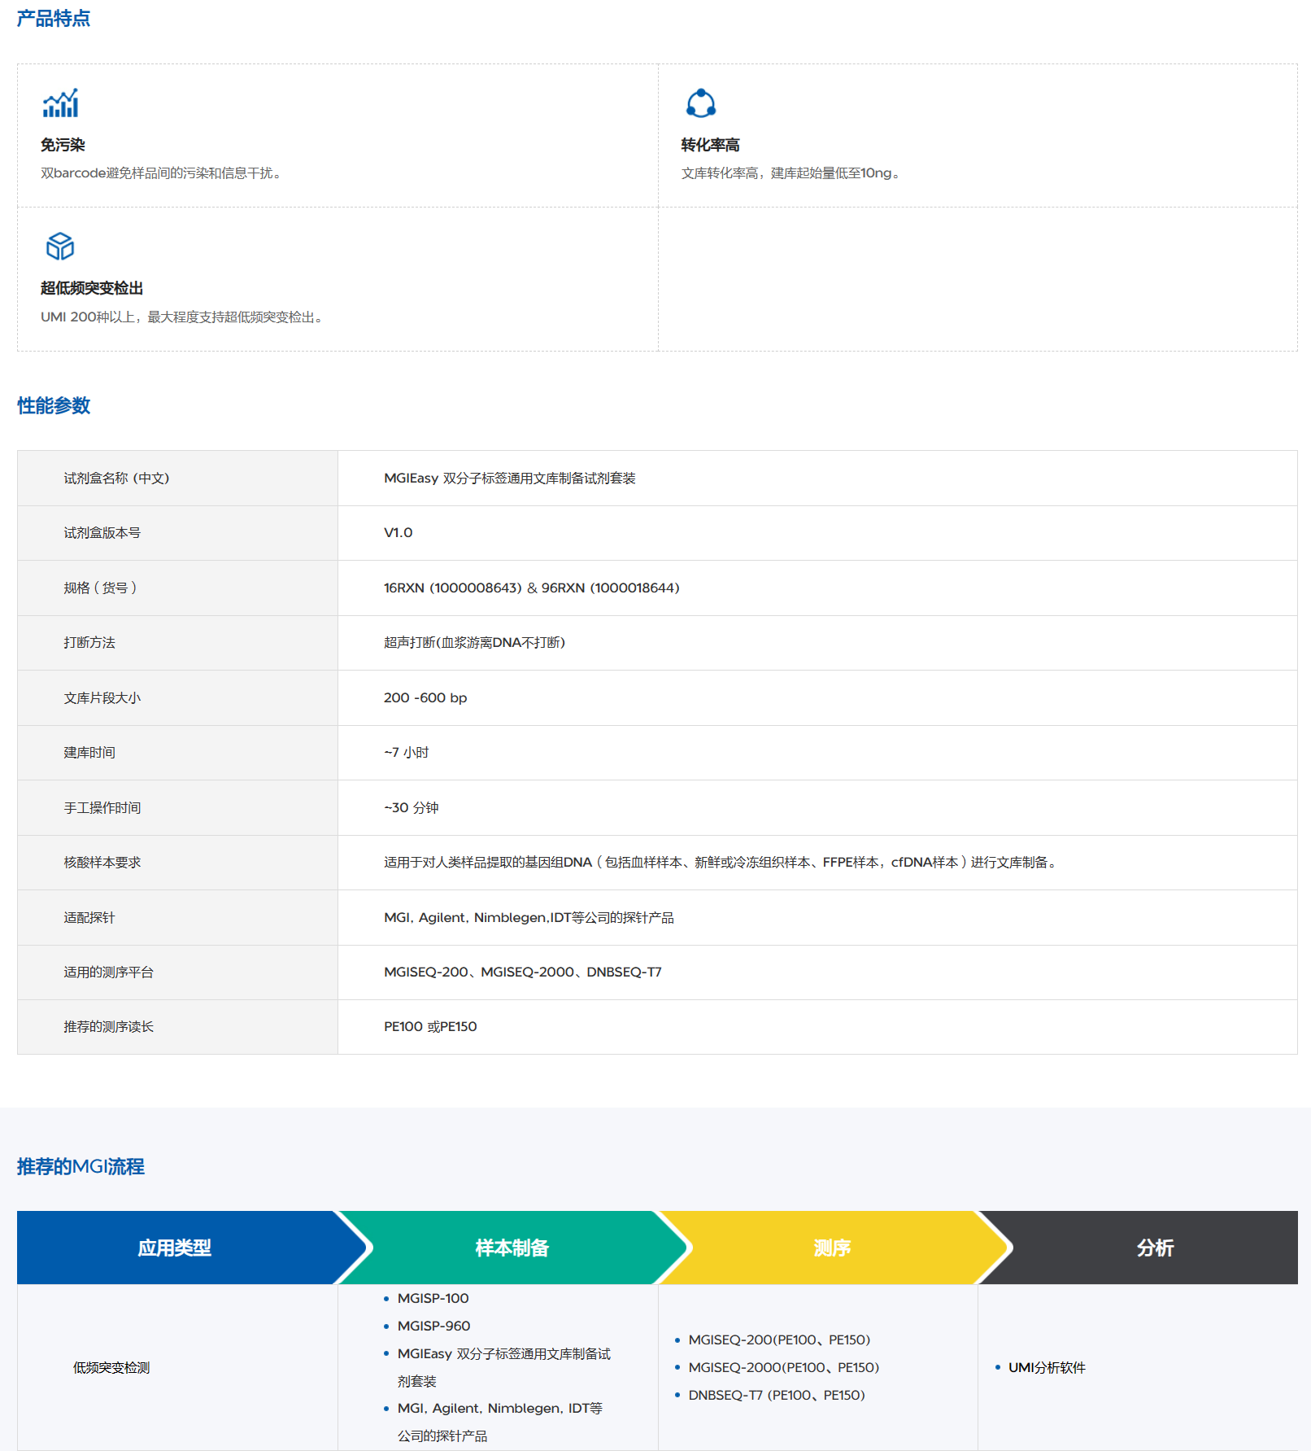Click the 文库片段大小 row label
This screenshot has height=1451, width=1311.
[102, 697]
